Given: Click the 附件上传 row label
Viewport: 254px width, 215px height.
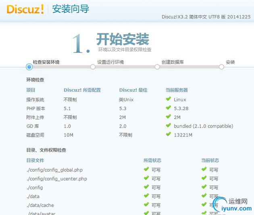Looking at the screenshot, I should [35, 117].
